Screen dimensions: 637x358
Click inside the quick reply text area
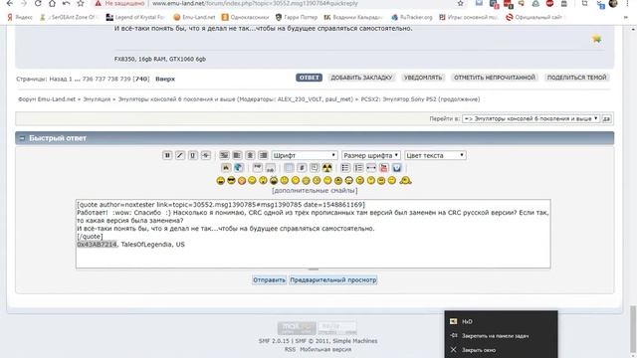coord(314,234)
